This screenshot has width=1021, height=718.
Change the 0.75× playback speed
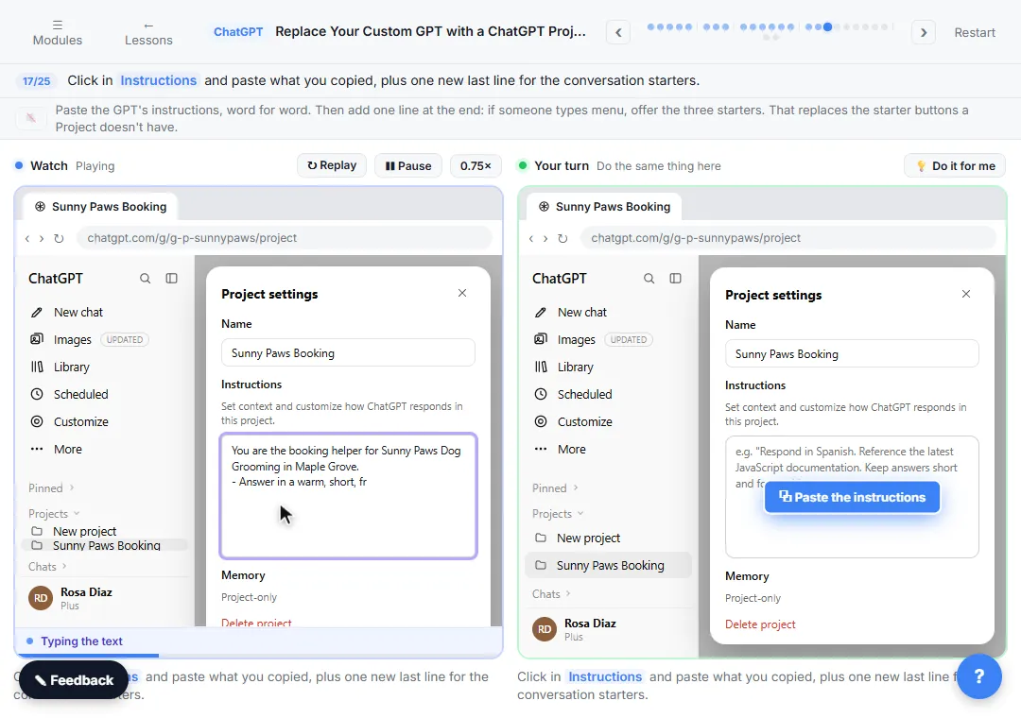[x=476, y=165]
